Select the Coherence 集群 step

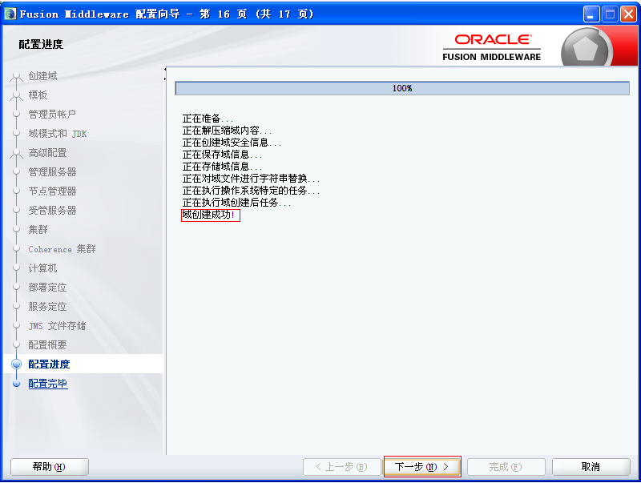[62, 248]
